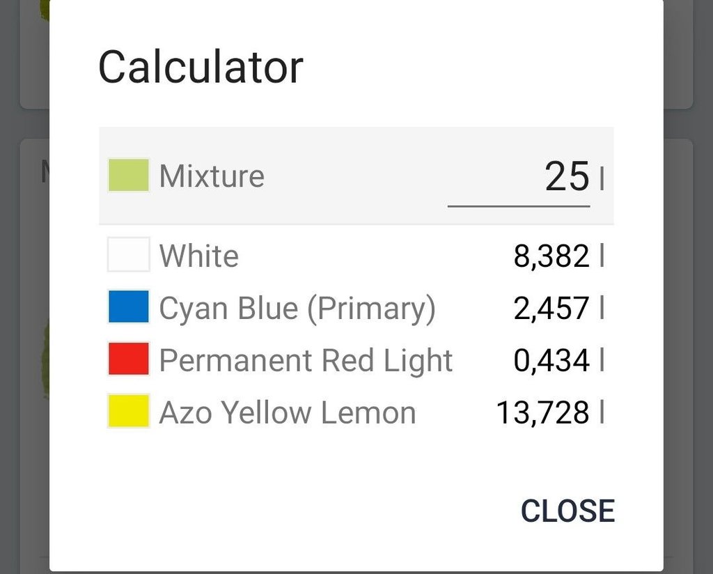The width and height of the screenshot is (713, 574).
Task: Focus the Mixture amount field showing 25
Action: (519, 177)
